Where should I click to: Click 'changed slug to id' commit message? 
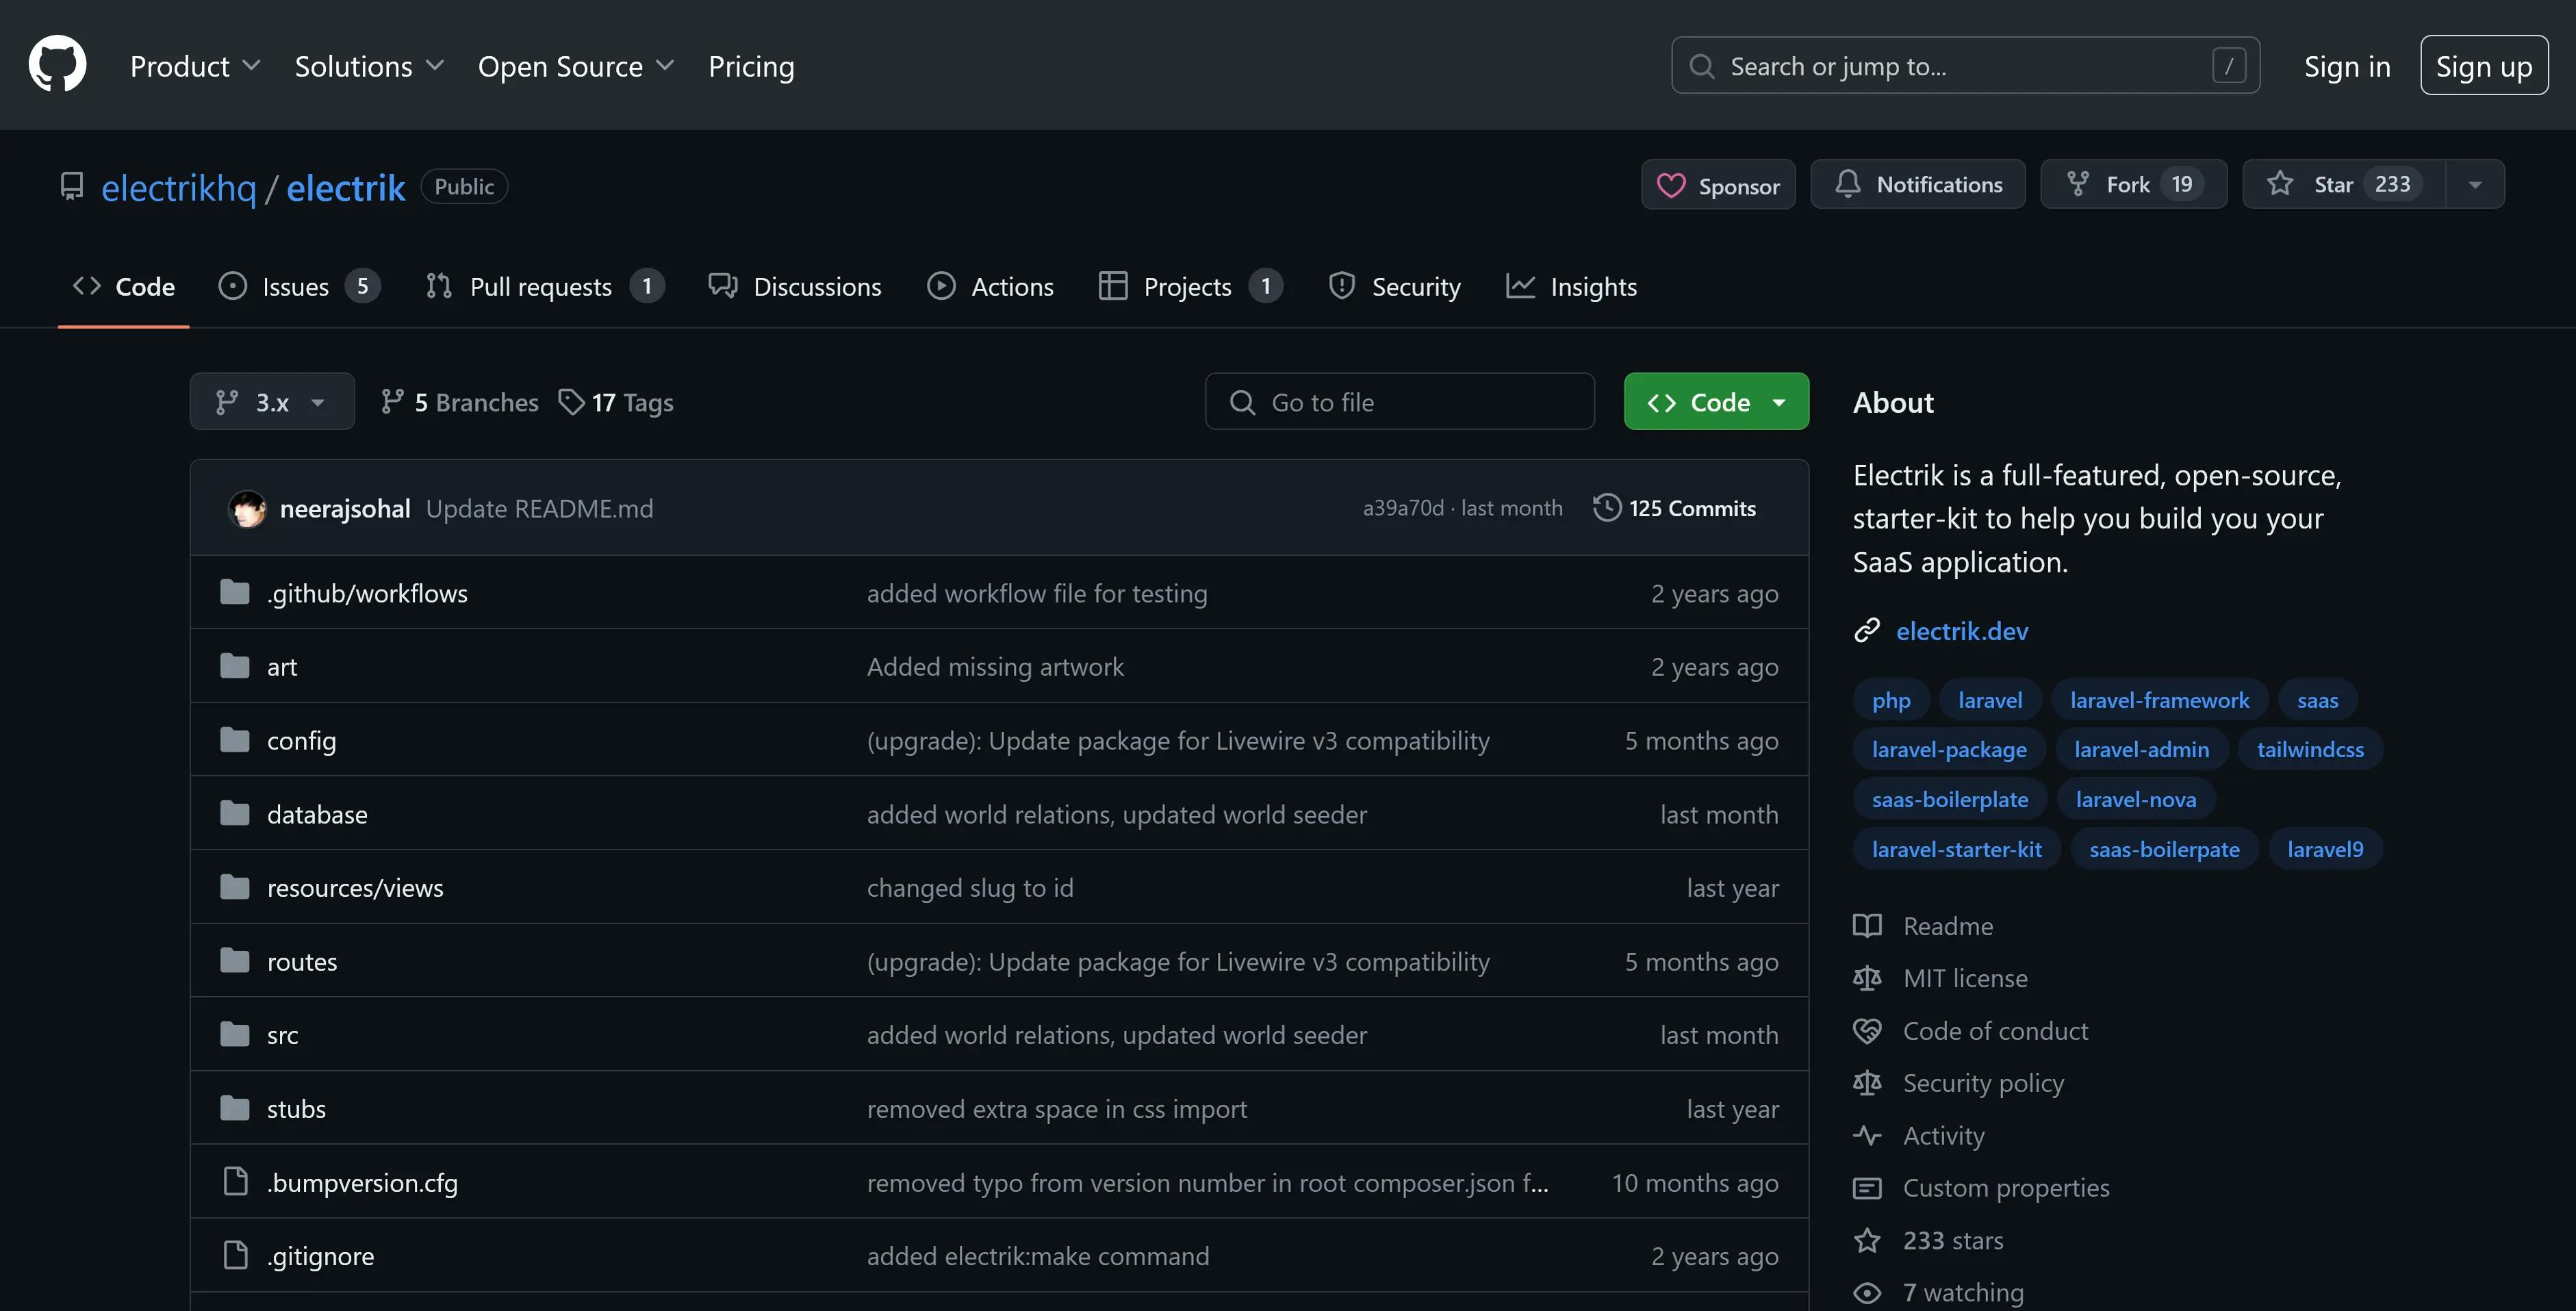[970, 887]
